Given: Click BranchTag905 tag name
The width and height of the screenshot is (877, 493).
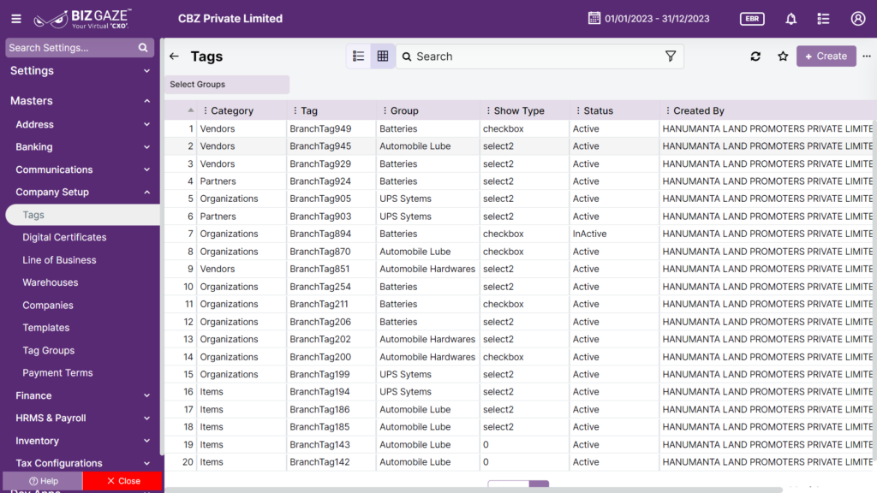Looking at the screenshot, I should click(x=320, y=199).
